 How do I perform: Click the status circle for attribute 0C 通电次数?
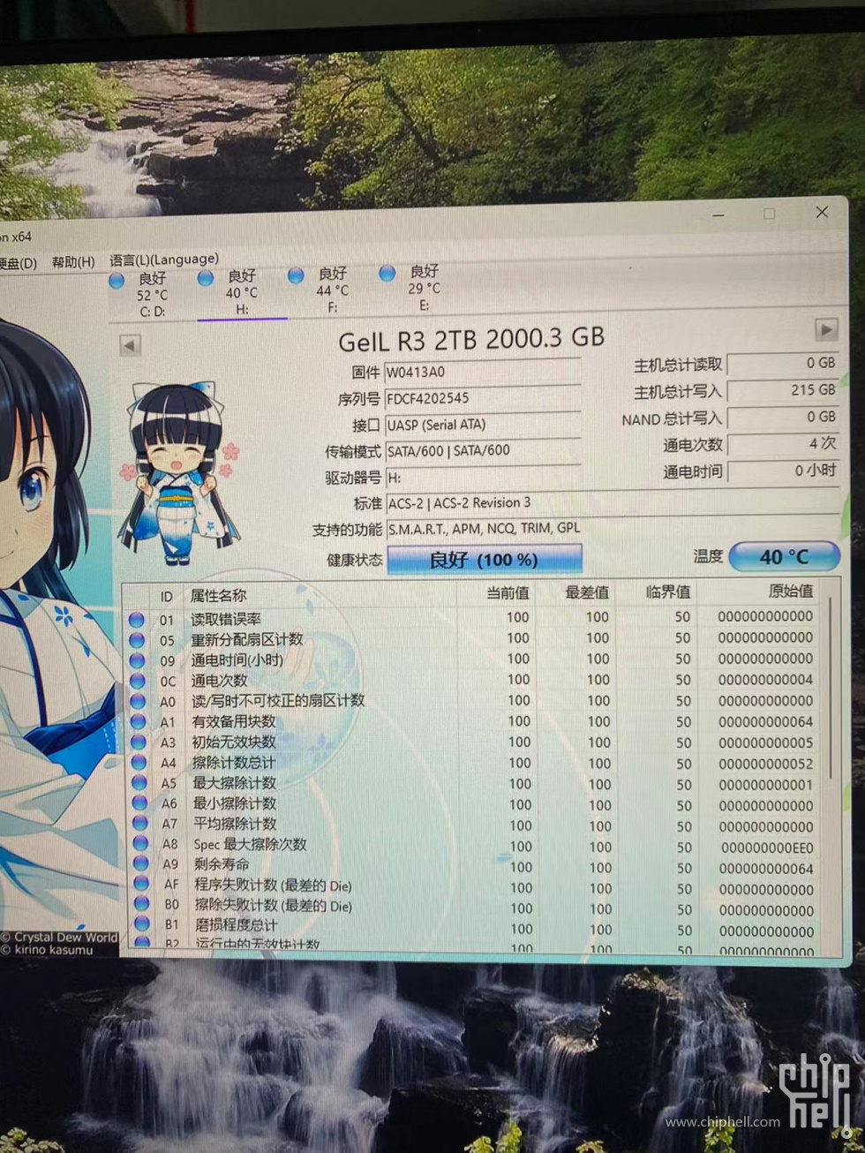tap(138, 681)
